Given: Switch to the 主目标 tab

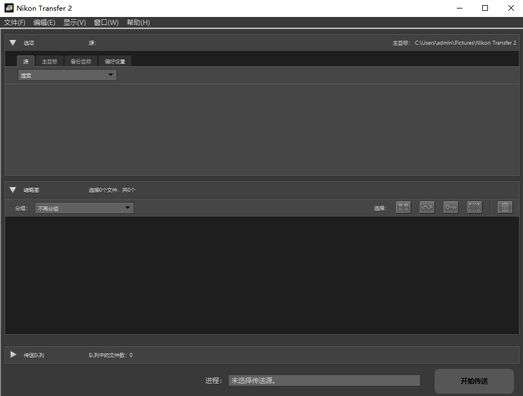Looking at the screenshot, I should point(49,62).
